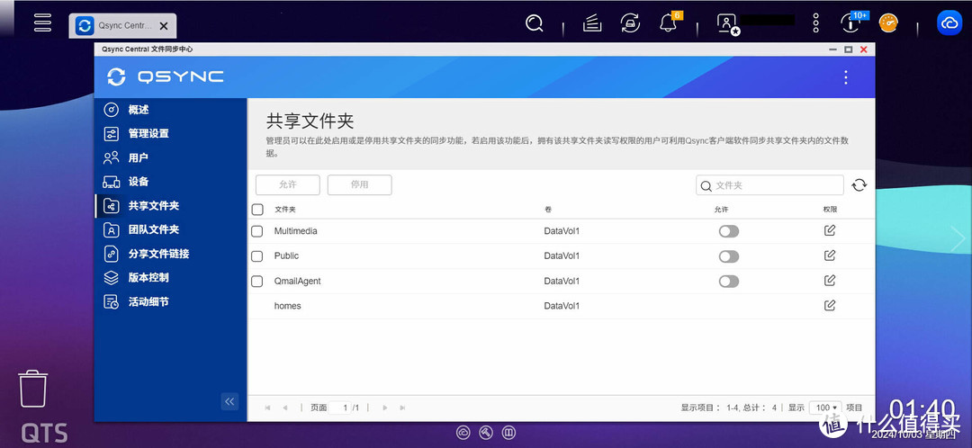Click the Public folder name
Viewport: 972px width, 448px height.
pos(286,255)
